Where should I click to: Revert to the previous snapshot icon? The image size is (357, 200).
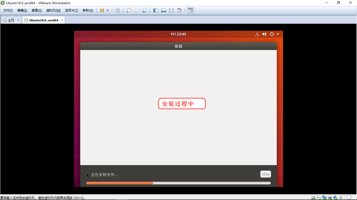click(137, 10)
